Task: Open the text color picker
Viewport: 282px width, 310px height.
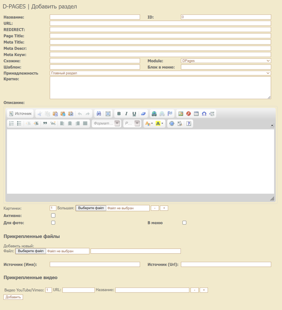Action: 149,123
